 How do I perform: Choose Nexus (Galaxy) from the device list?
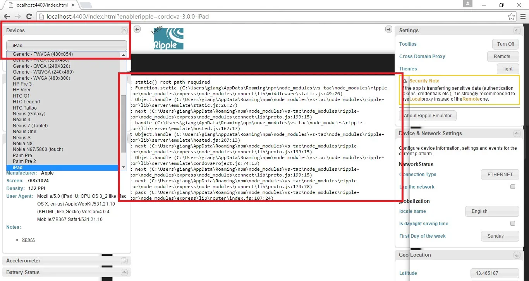coord(64,114)
